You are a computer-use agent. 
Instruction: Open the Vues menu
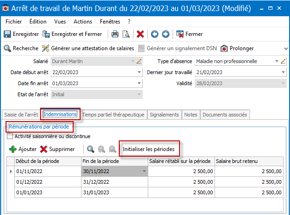60,22
